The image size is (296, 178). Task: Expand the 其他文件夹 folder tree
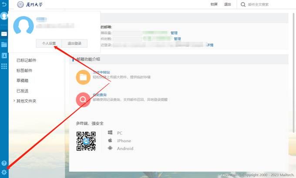(x=26, y=101)
